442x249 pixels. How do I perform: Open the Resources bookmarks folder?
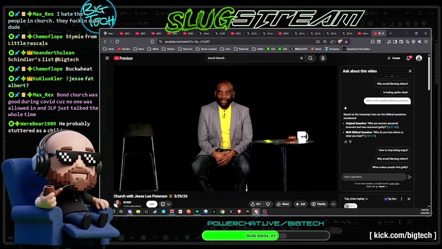[x=185, y=49]
